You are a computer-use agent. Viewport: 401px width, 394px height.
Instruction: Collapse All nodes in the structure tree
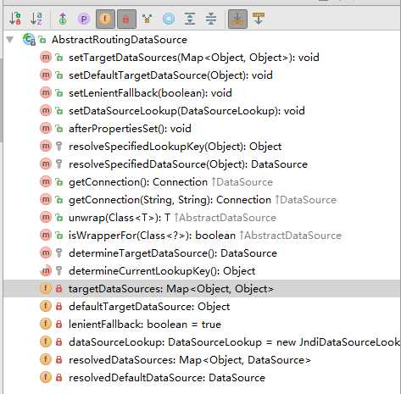(x=211, y=19)
